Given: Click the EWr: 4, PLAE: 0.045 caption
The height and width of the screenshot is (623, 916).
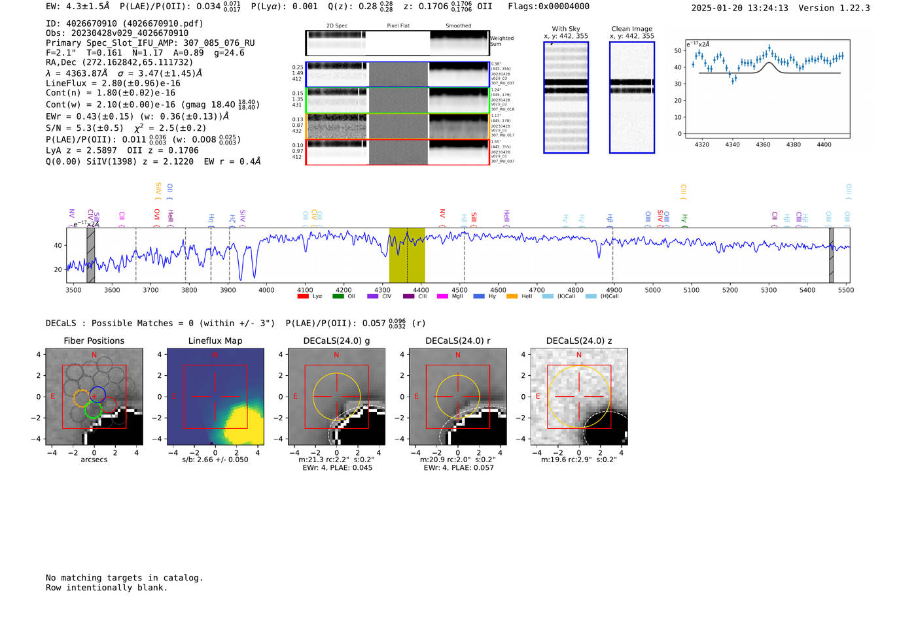Looking at the screenshot, I should [x=337, y=468].
